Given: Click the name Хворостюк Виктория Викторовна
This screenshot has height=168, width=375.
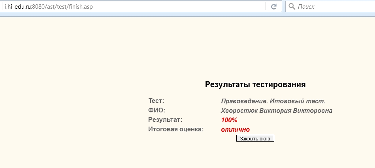Looking at the screenshot, I should point(277,110).
